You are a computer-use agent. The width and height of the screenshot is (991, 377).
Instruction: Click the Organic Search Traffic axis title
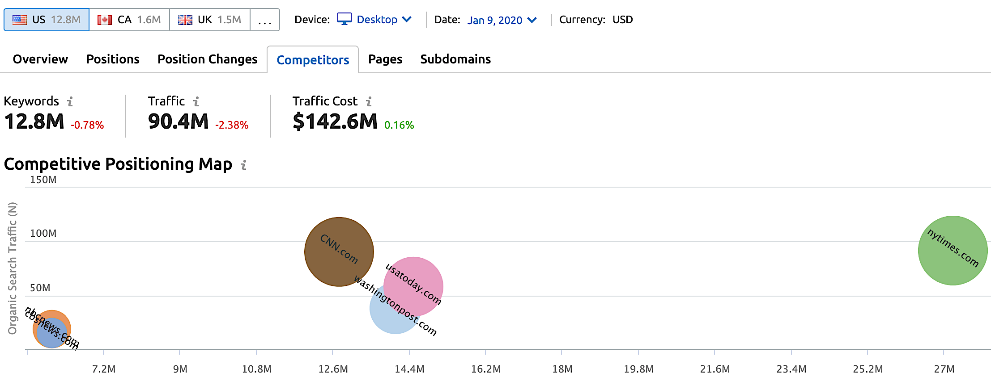[x=13, y=268]
